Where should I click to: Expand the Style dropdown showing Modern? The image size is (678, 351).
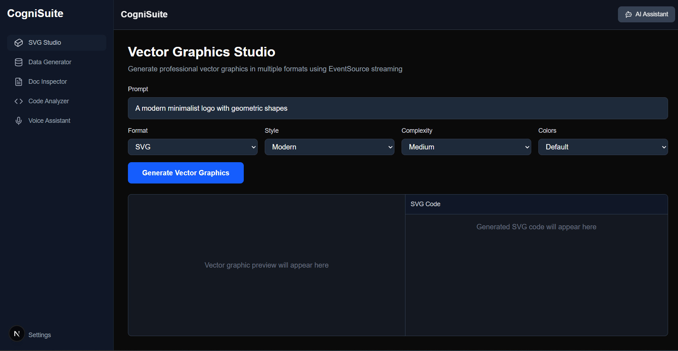[x=329, y=147]
